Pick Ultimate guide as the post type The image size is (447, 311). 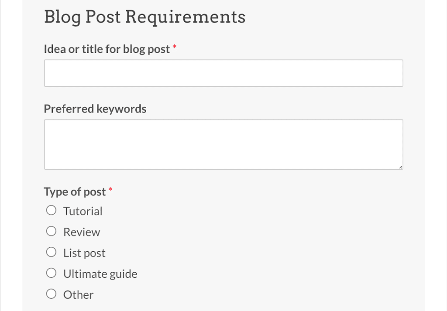click(x=51, y=273)
